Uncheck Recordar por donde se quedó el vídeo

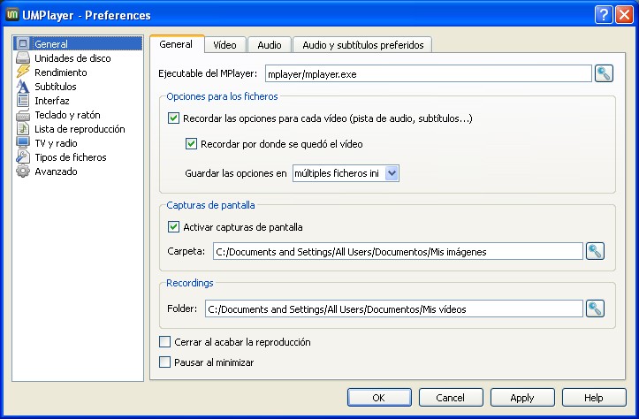(191, 143)
